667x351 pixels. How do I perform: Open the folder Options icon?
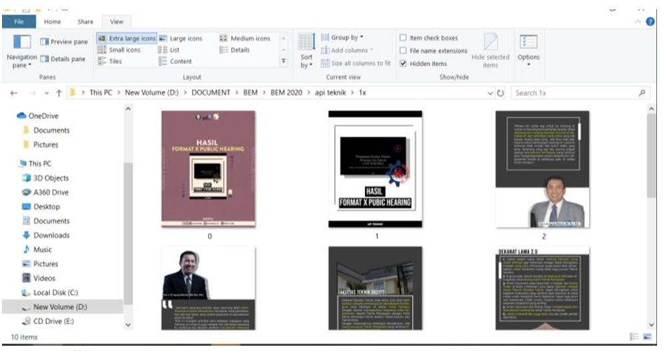(528, 44)
